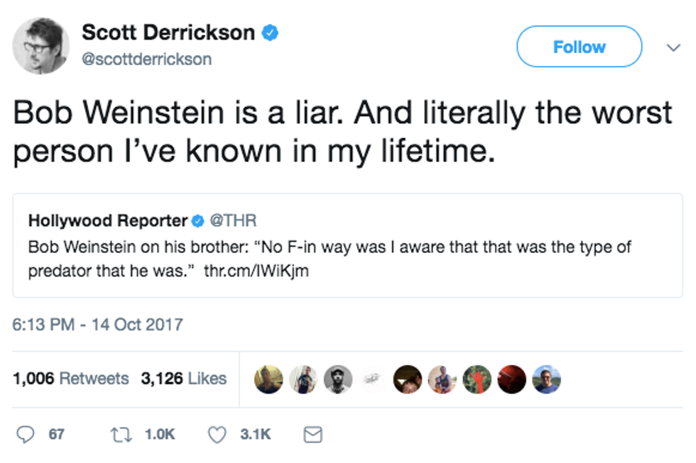Click the first liker avatar in the row
Image resolution: width=696 pixels, height=463 pixels.
coord(269,379)
